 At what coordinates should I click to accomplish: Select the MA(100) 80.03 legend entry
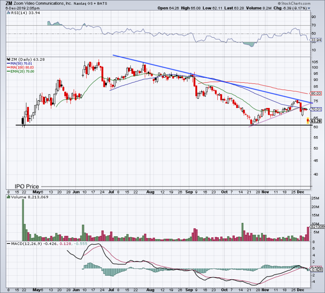[20, 67]
